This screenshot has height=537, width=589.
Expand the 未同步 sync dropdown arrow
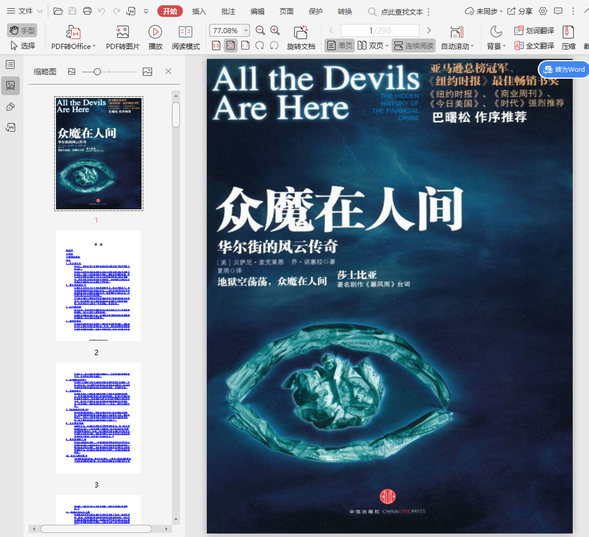click(x=501, y=11)
